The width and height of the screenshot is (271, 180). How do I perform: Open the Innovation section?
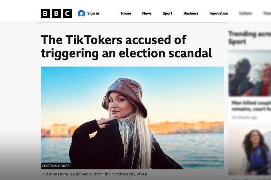219,14
